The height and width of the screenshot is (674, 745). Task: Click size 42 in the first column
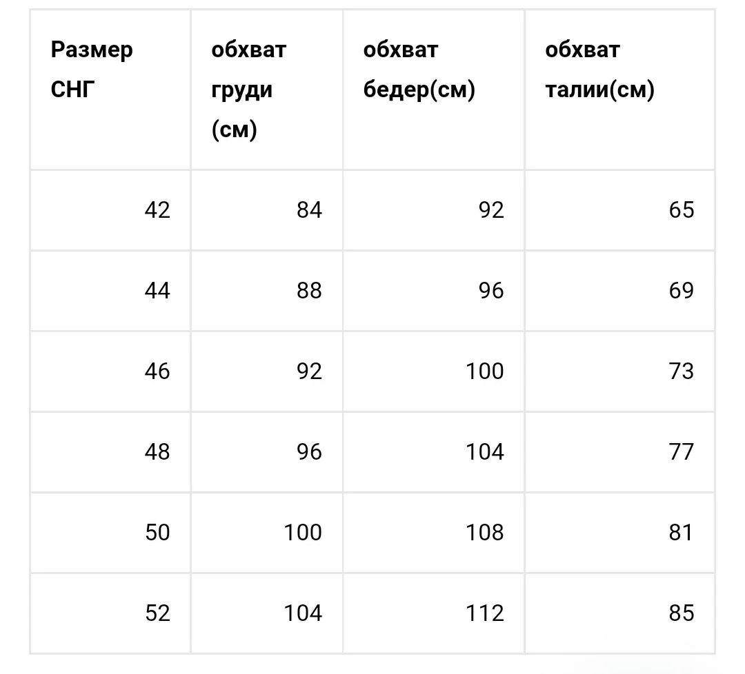(x=110, y=210)
